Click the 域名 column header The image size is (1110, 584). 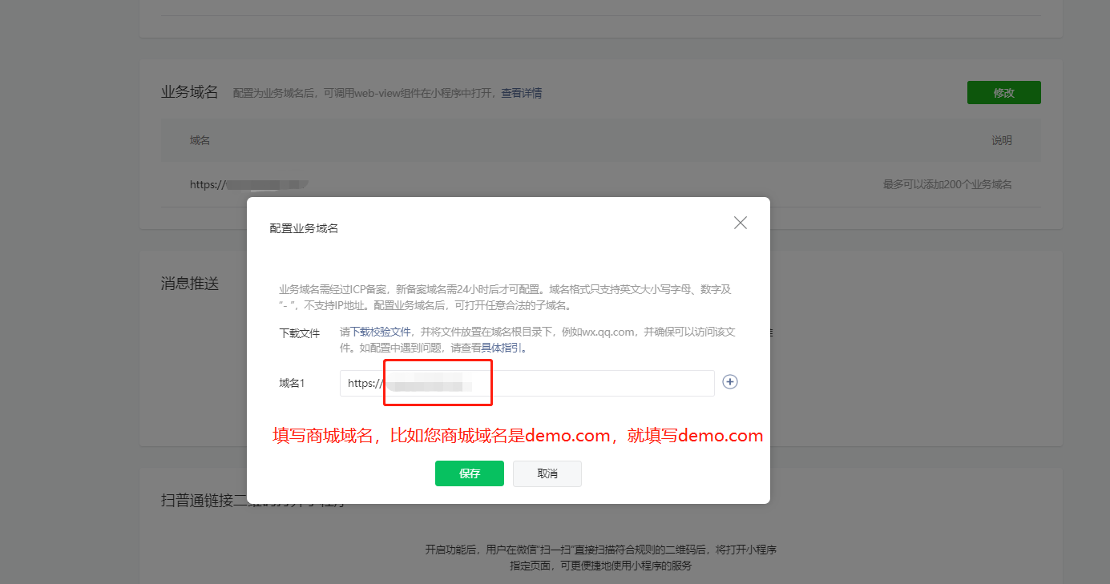200,140
